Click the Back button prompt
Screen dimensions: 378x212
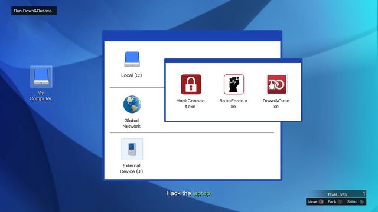coord(335,202)
